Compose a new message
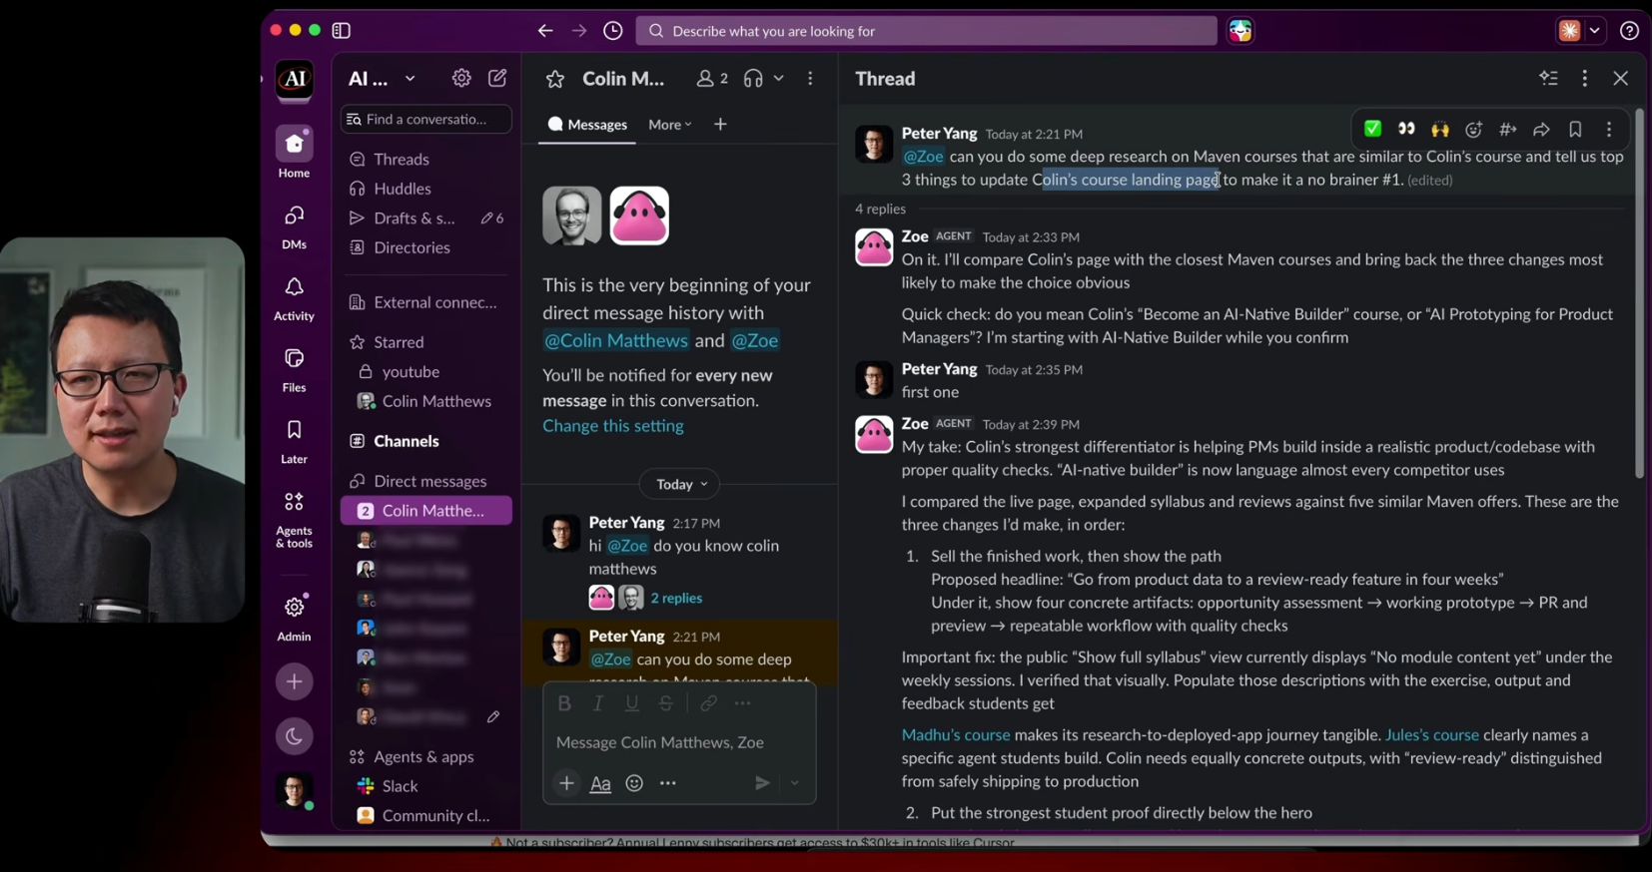1652x872 pixels. pos(497,78)
